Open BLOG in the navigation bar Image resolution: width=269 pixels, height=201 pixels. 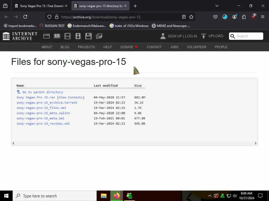click(65, 47)
